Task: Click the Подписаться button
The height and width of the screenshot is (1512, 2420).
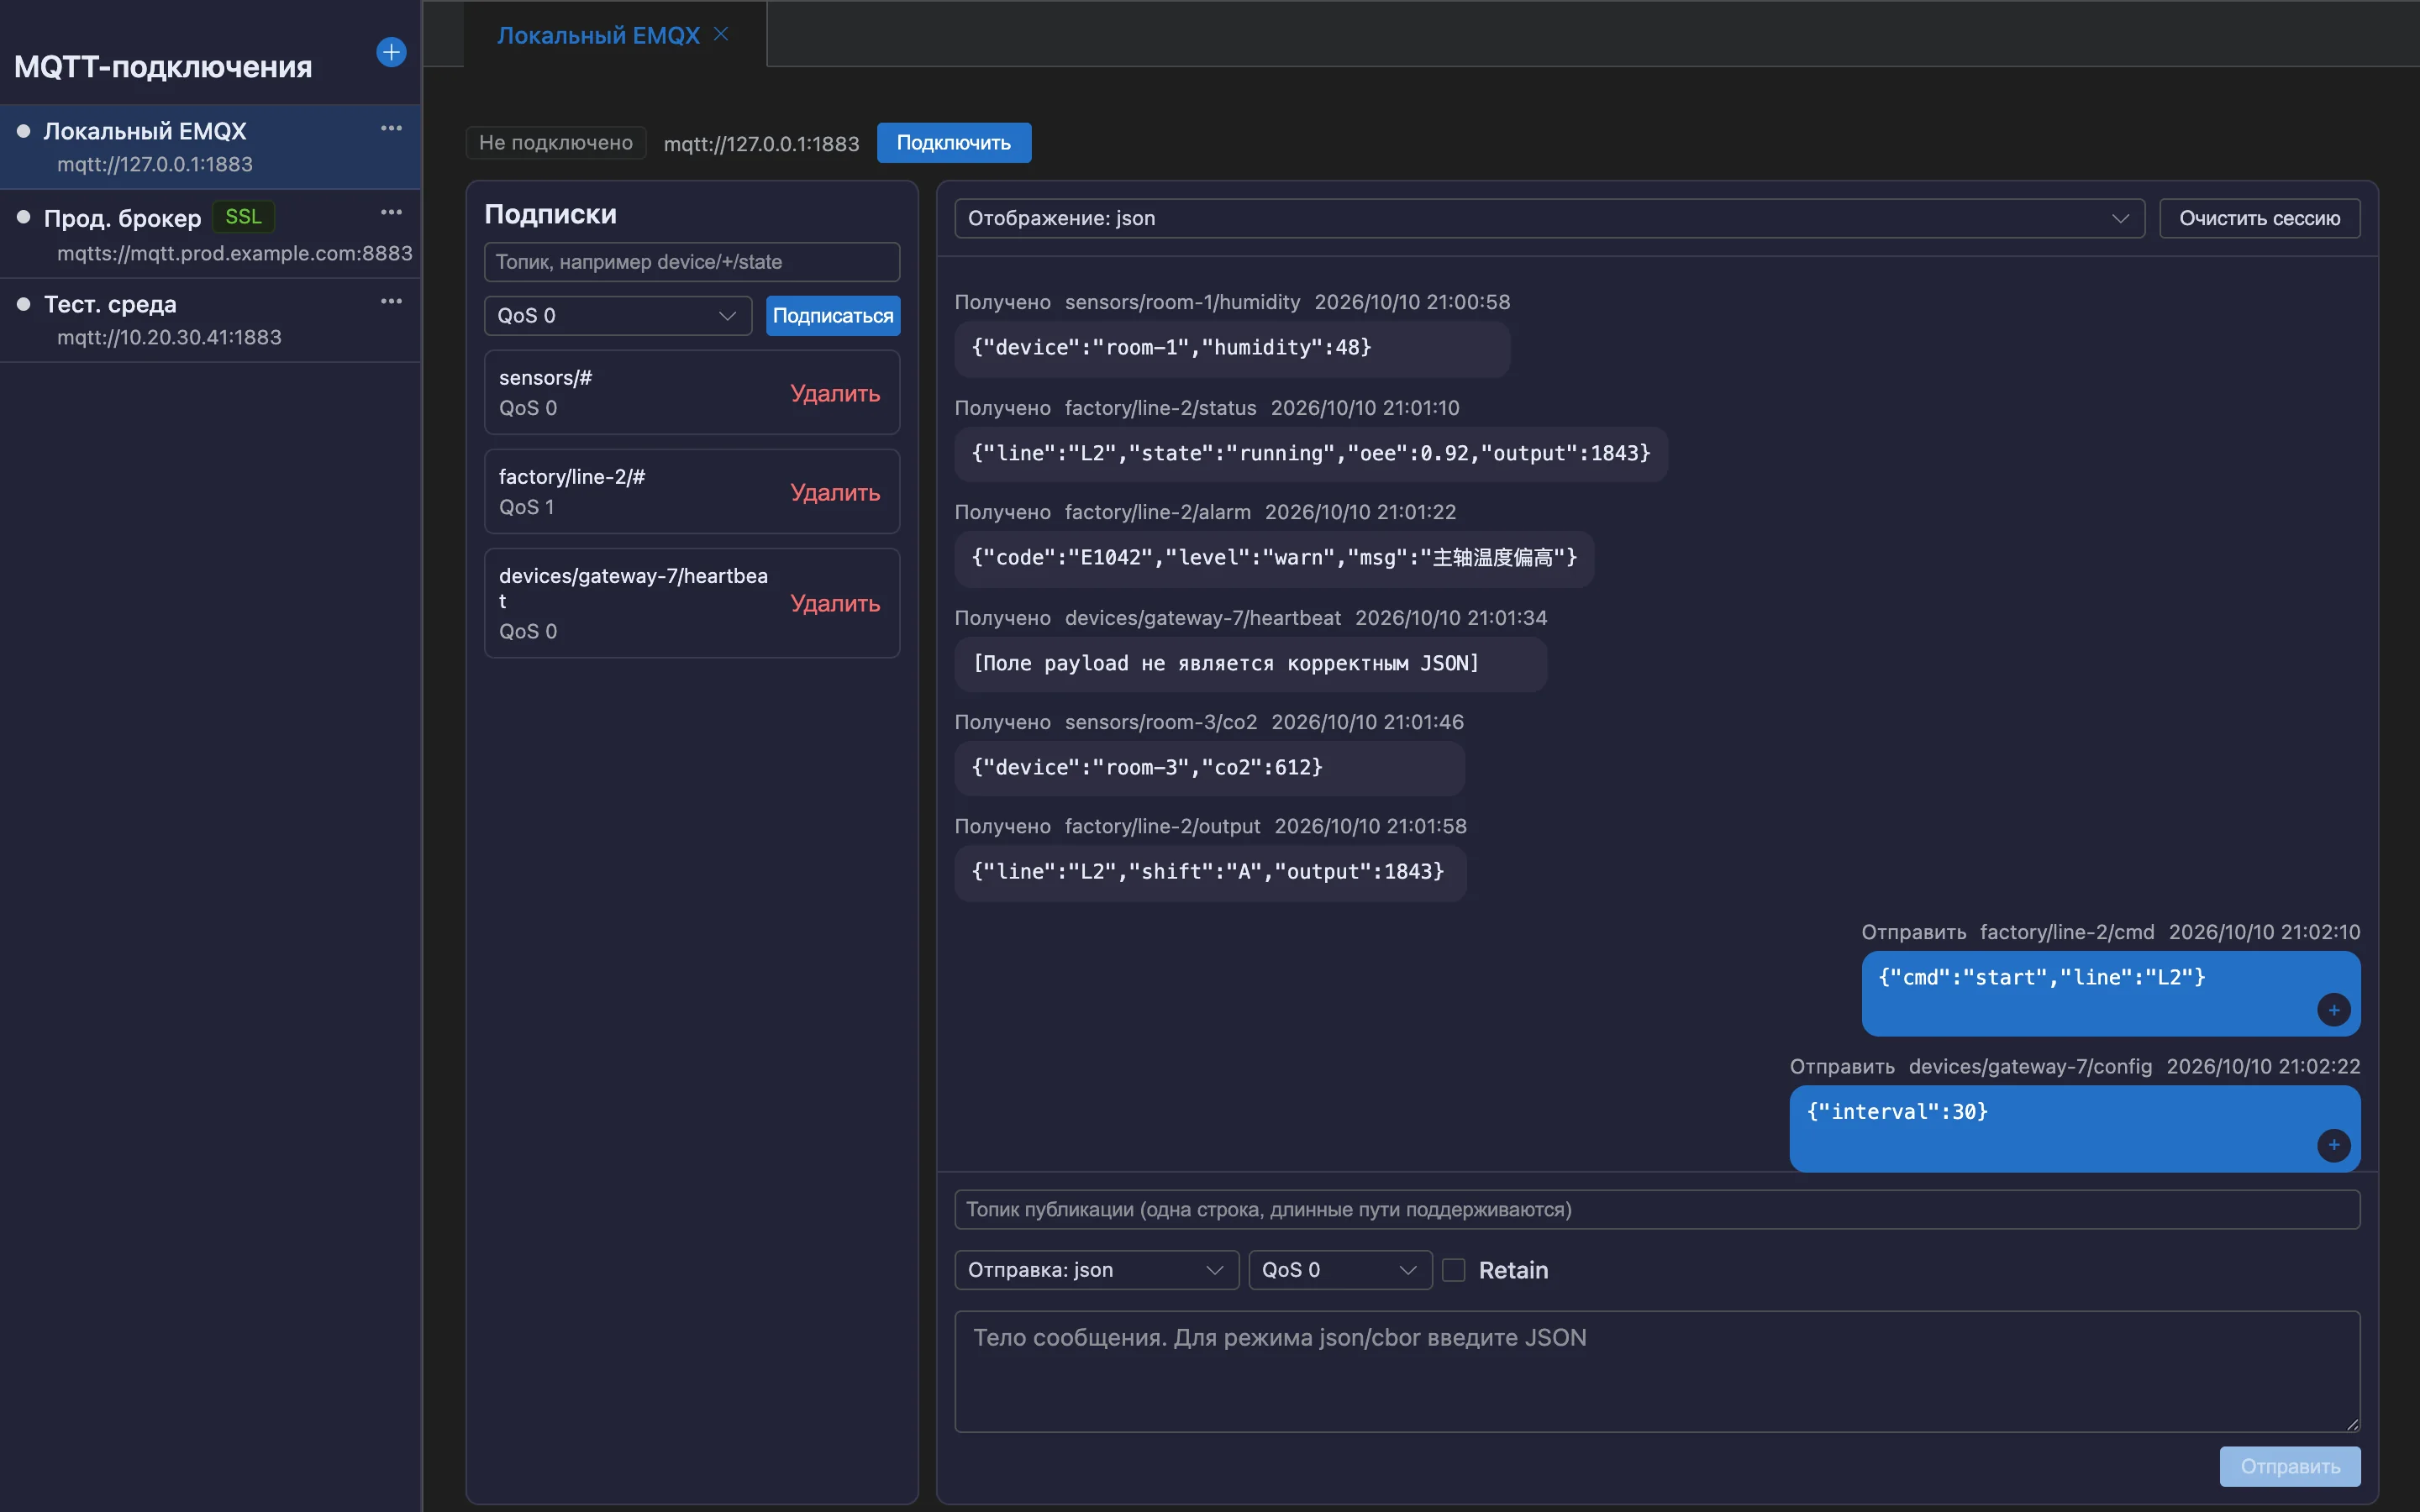Action: click(x=832, y=316)
